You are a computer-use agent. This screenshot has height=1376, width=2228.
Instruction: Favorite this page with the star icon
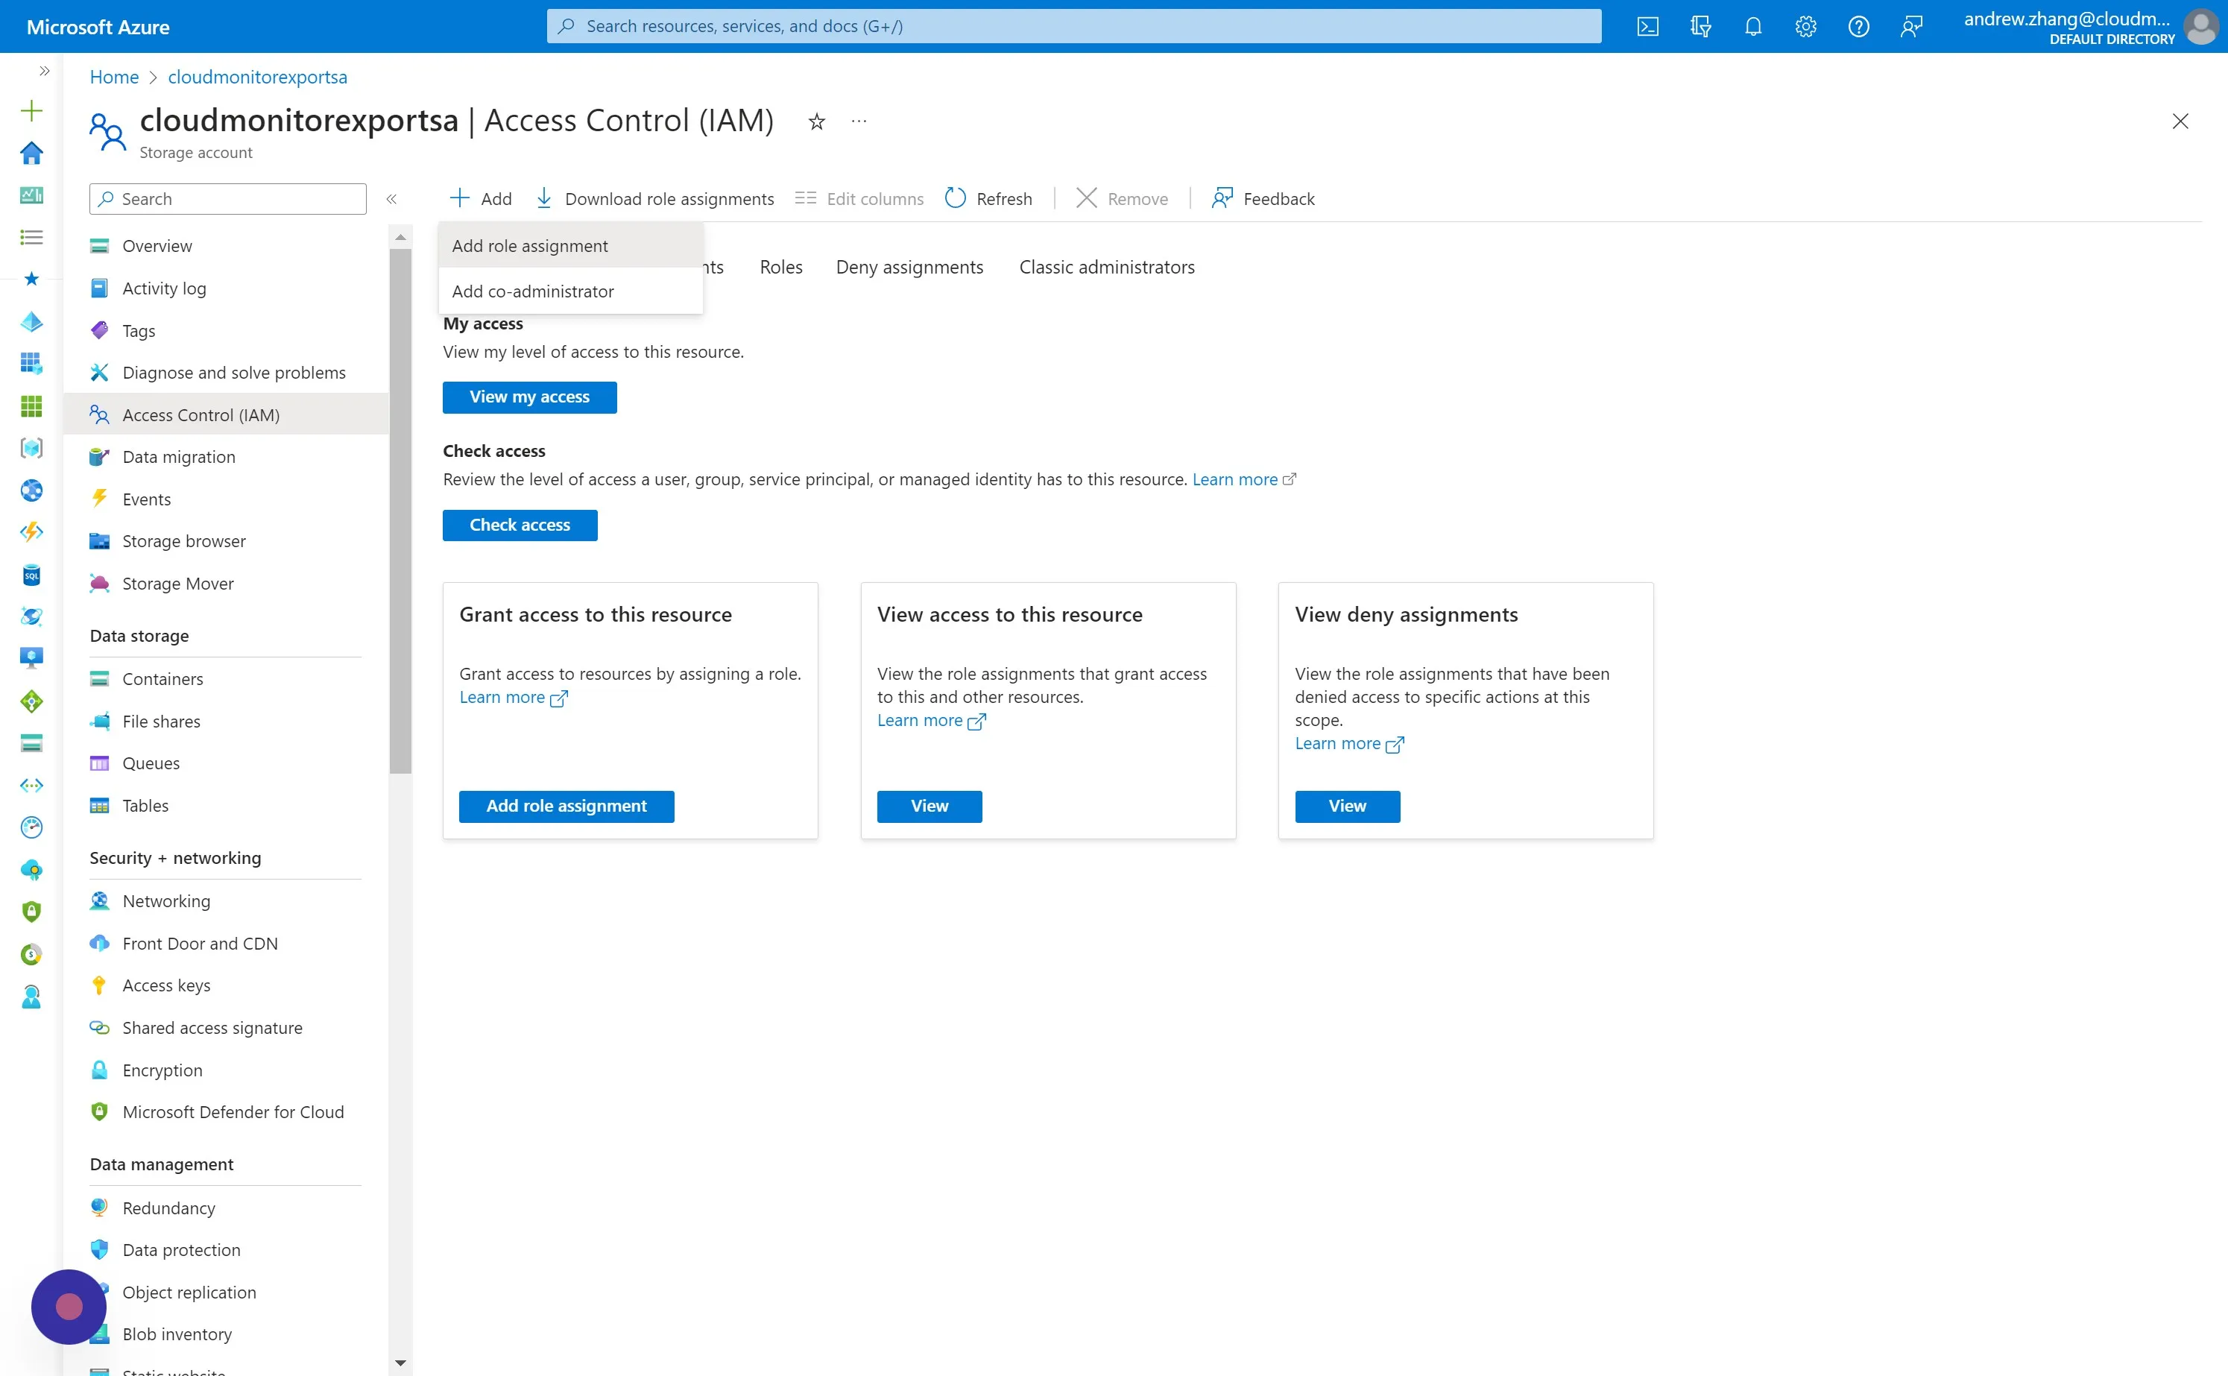coord(817,122)
